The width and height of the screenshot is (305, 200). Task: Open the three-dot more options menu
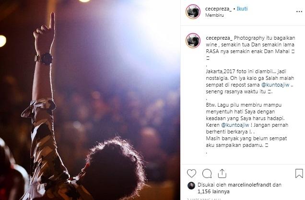click(299, 11)
